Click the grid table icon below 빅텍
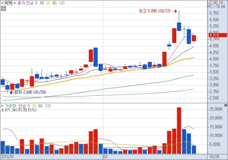The height and width of the screenshot is (160, 228). coord(3,9)
